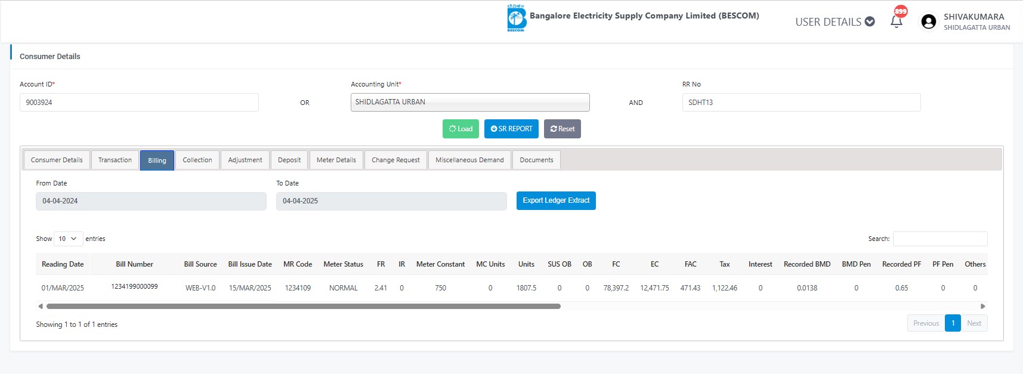Click the table Search box
The height and width of the screenshot is (374, 1023).
pos(940,239)
